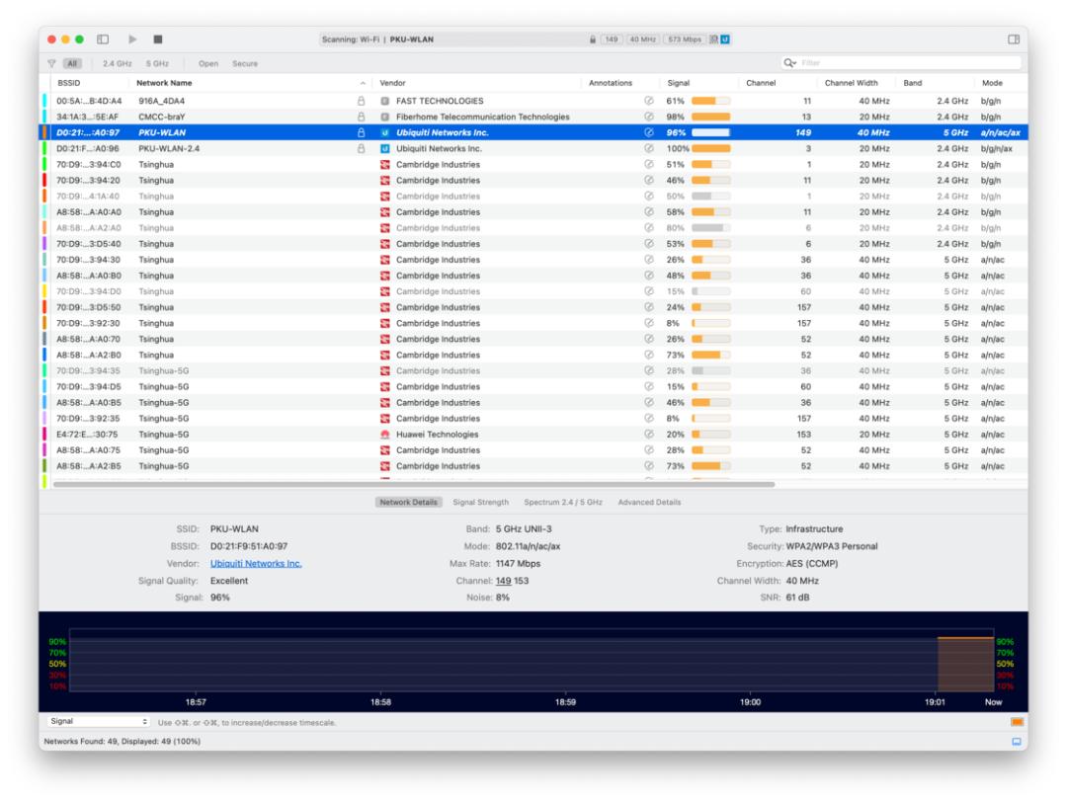
Task: Switch to the Signal Strength tab
Action: 480,502
